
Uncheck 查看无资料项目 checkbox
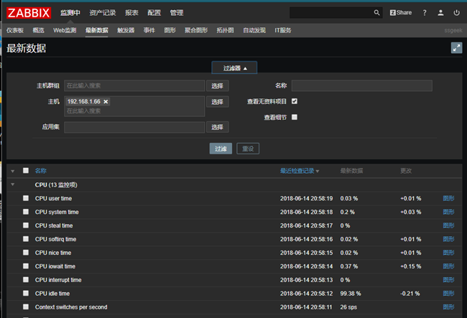pyautogui.click(x=295, y=101)
